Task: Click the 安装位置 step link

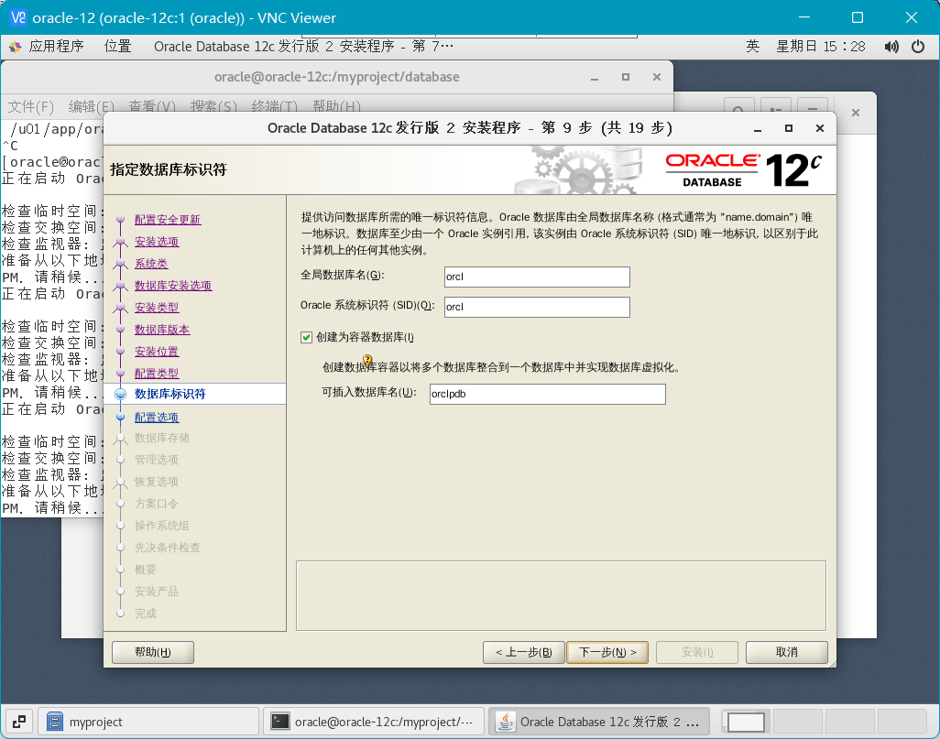Action: [157, 352]
